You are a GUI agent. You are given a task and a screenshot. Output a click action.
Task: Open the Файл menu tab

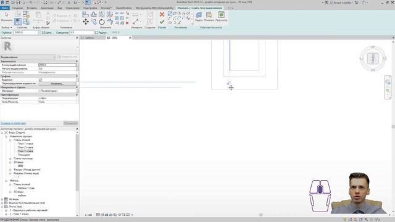4,8
